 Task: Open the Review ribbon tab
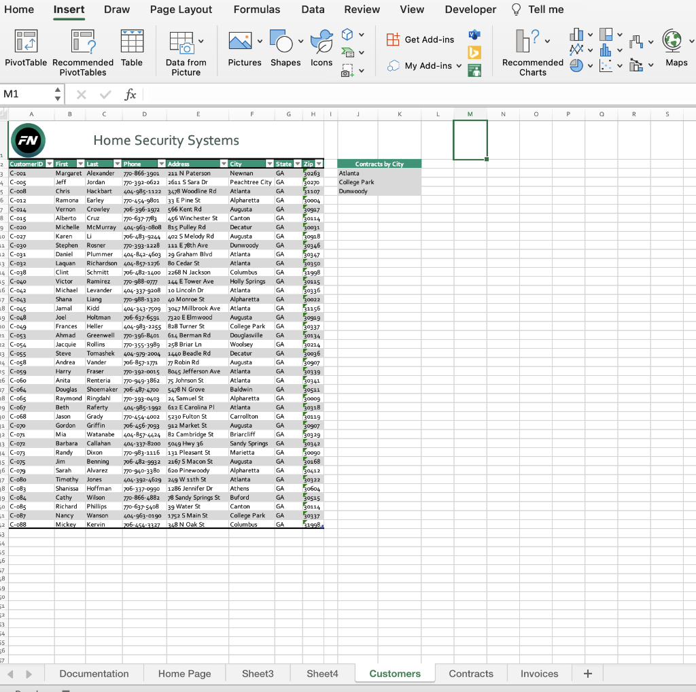(362, 10)
